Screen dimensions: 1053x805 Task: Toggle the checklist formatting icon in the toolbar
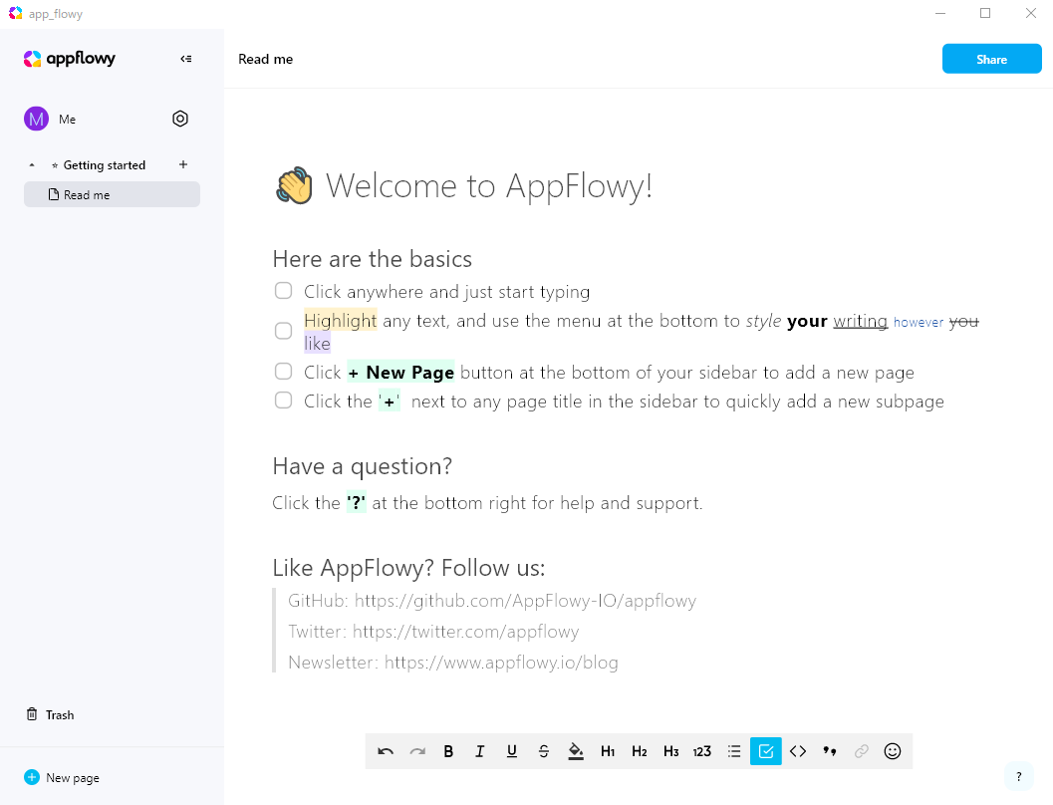click(766, 751)
